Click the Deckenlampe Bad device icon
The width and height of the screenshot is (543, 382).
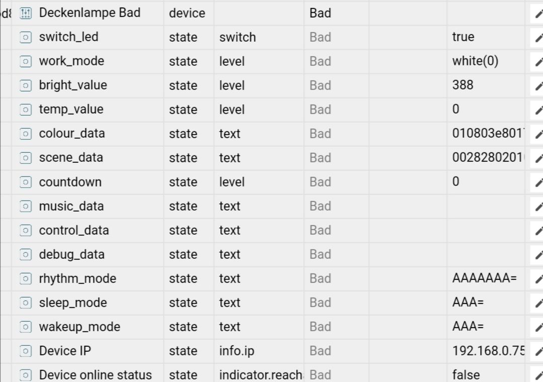26,13
